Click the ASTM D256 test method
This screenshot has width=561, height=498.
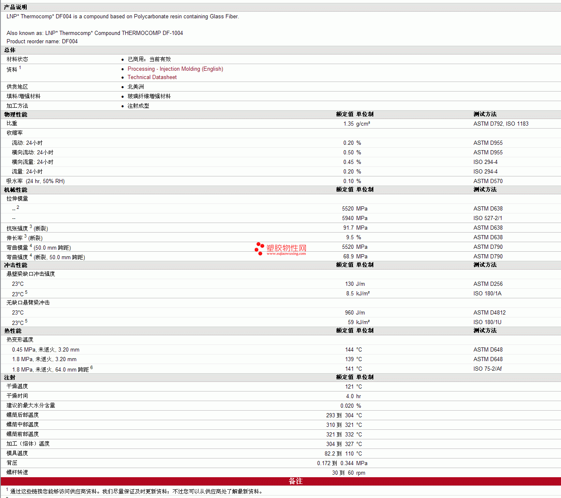point(488,284)
